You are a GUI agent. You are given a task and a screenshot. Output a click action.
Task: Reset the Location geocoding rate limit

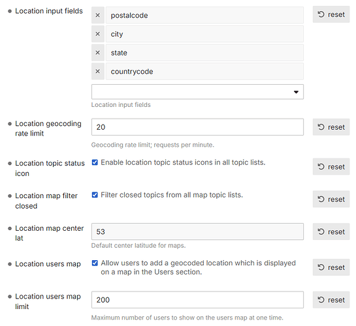331,127
